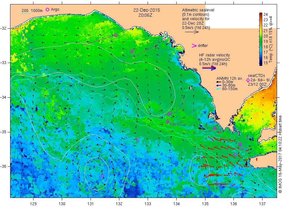Click the 'Argo' legend label text
The height and width of the screenshot is (208, 284).
[x=55, y=9]
